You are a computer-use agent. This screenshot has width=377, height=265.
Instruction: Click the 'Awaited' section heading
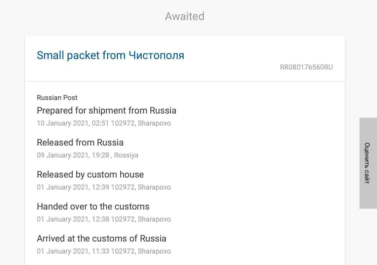[x=185, y=16]
